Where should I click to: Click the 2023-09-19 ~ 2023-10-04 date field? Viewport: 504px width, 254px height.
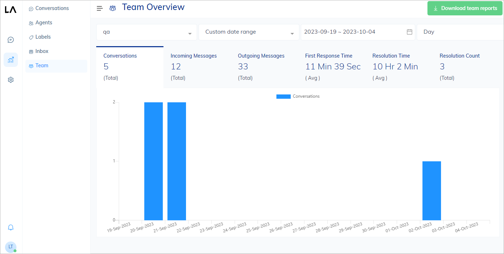[x=358, y=32]
